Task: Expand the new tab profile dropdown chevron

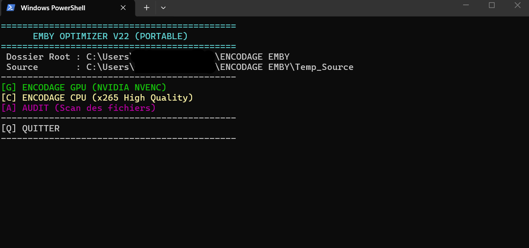Action: (x=163, y=8)
